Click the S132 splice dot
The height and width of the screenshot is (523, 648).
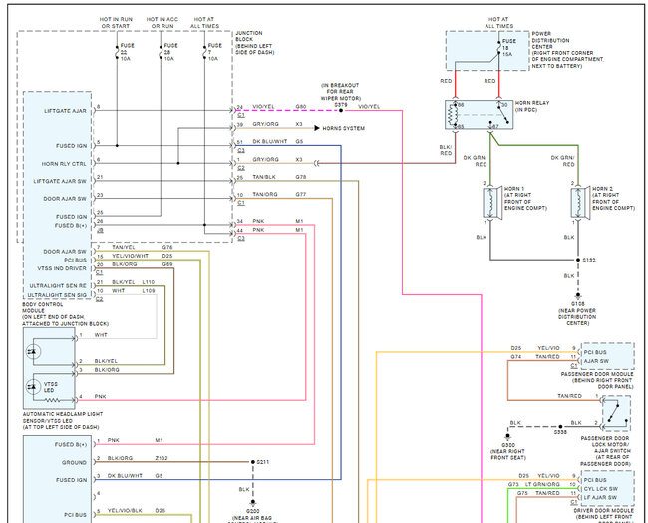pos(578,260)
